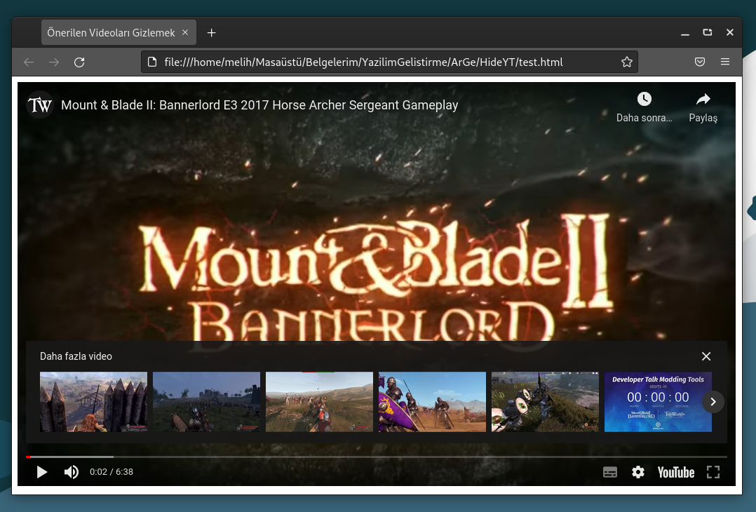Open the Mount & Blade II video title link

point(259,105)
